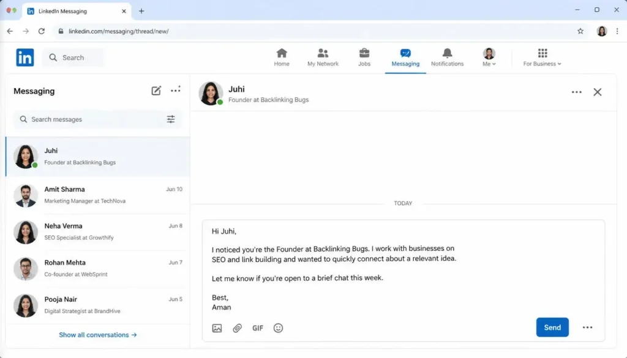
Task: Open the emoji picker
Action: [278, 328]
